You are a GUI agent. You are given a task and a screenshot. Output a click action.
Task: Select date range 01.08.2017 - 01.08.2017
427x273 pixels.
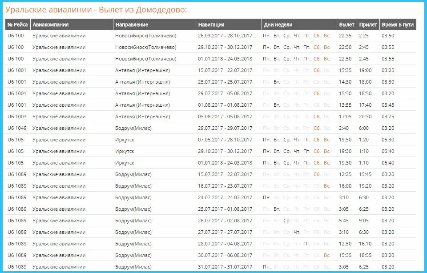coord(225,105)
